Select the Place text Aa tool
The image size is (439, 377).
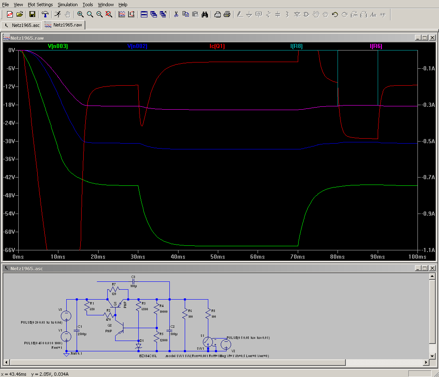(x=373, y=14)
